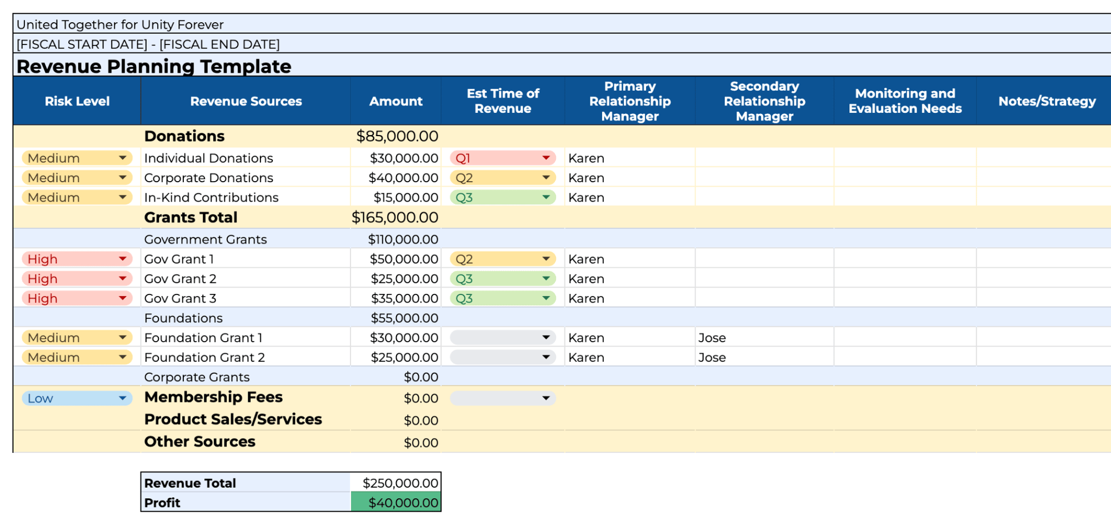The image size is (1111, 525).
Task: Click the Revenue Total label
Action: tap(190, 483)
